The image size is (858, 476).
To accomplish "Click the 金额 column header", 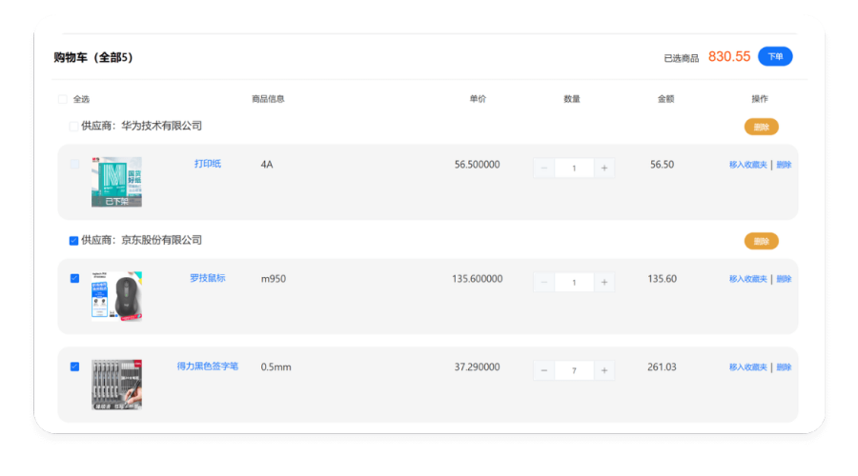I will 666,99.
